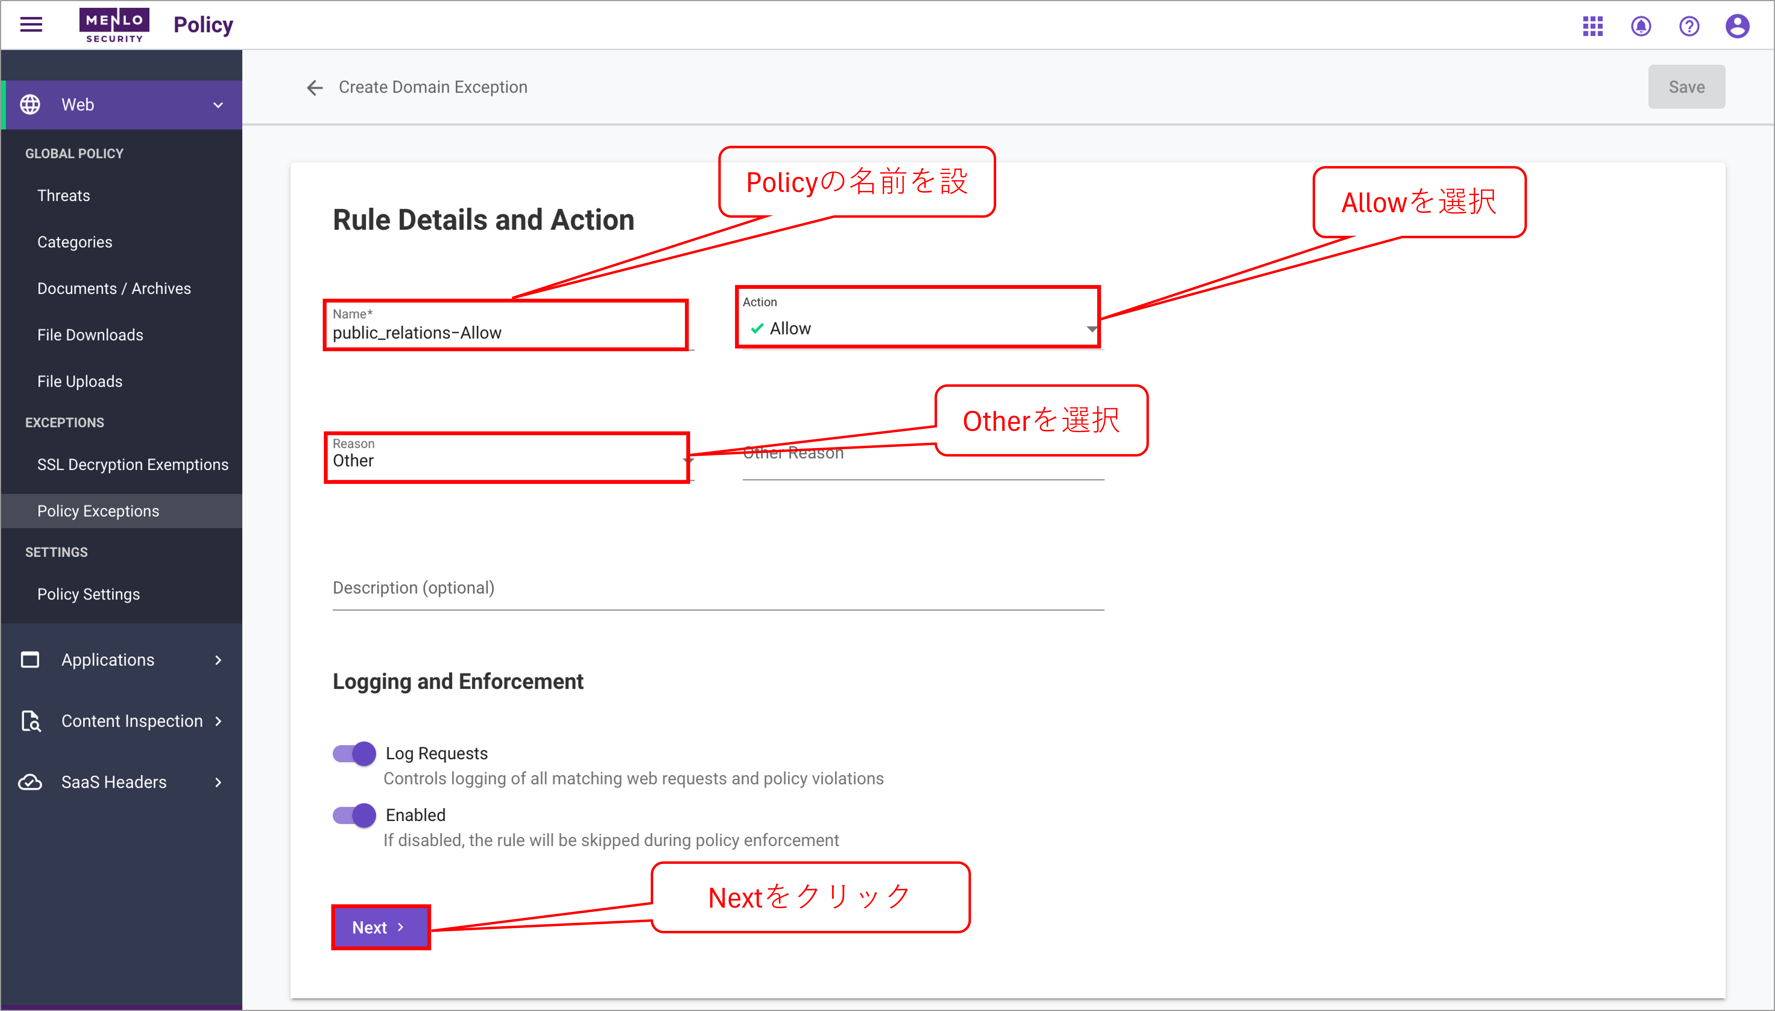The height and width of the screenshot is (1011, 1775).
Task: Open SSL Decryption Exemptions
Action: click(133, 464)
